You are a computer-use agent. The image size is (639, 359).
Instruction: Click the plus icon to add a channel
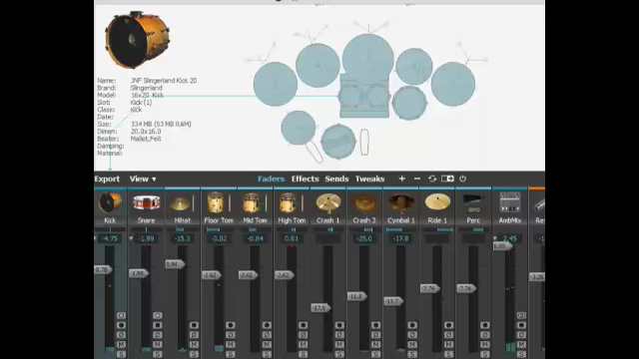click(x=401, y=179)
